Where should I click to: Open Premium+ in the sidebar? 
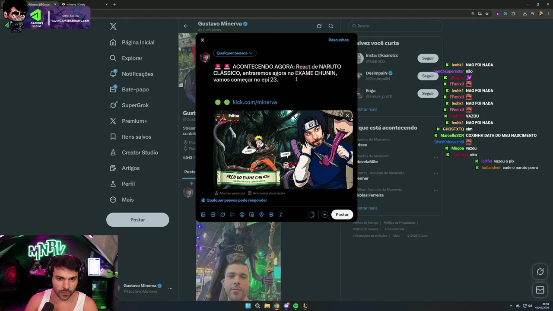(129, 121)
